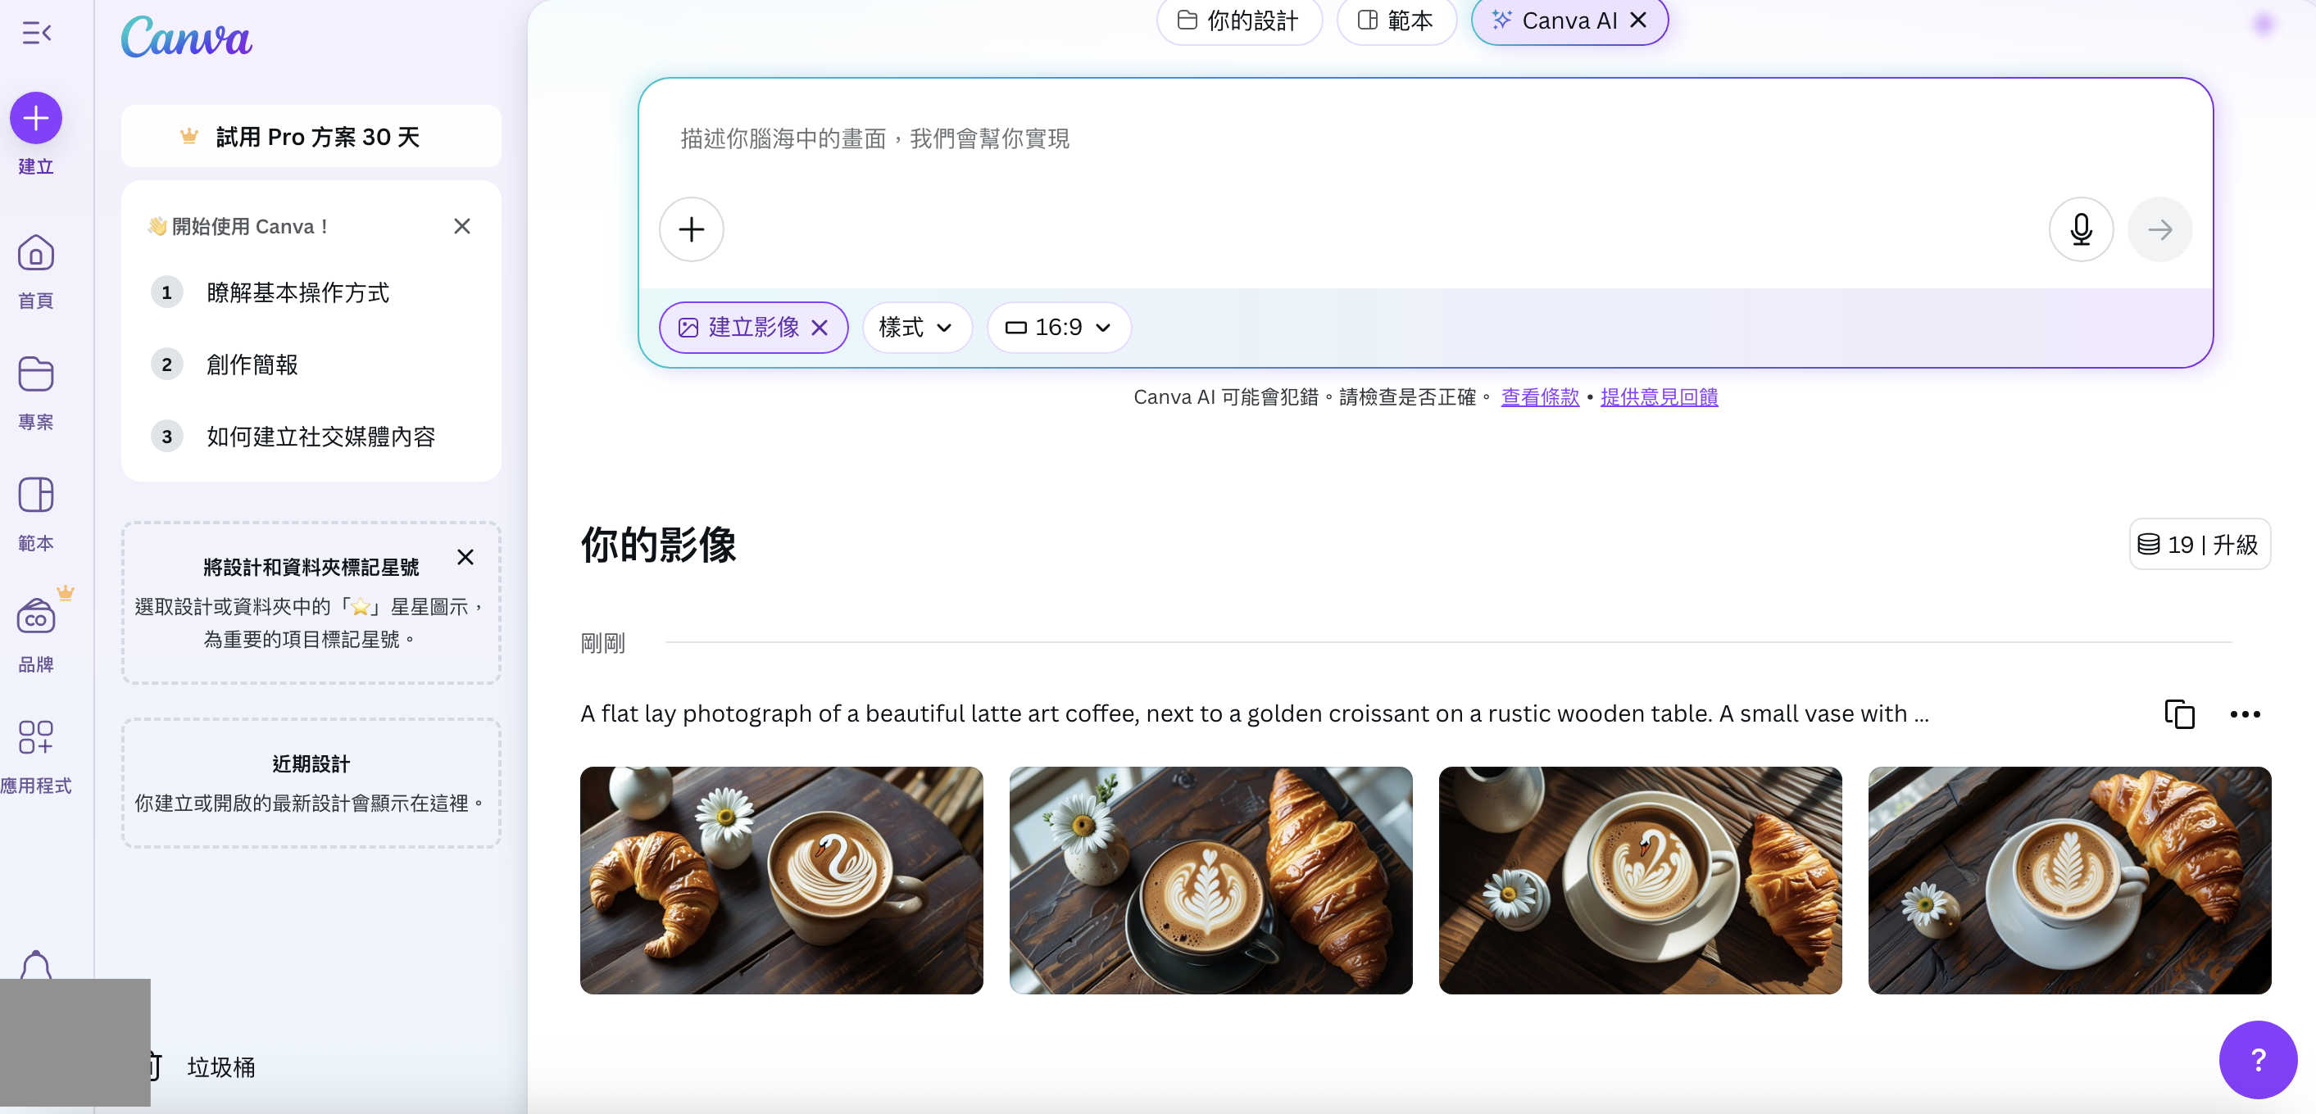Remove the 建立影像 chip

(820, 328)
